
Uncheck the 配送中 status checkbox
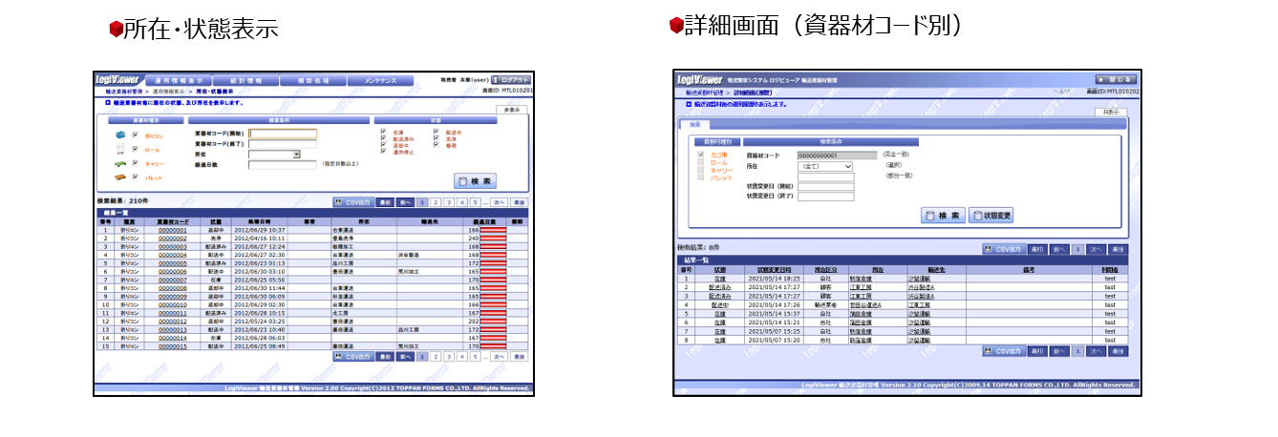437,133
